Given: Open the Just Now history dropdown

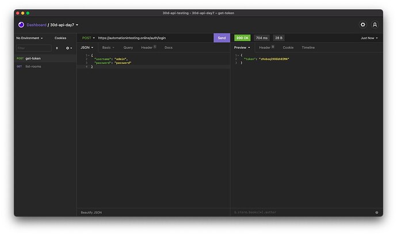Looking at the screenshot, I should click(369, 38).
